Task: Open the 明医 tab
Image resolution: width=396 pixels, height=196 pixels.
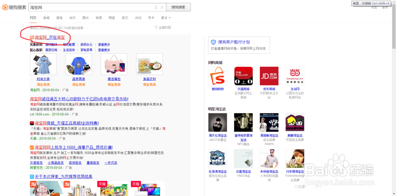Action: coord(112,18)
